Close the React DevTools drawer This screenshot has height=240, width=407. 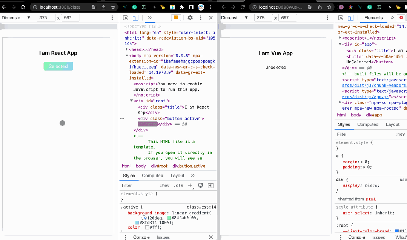point(211,237)
